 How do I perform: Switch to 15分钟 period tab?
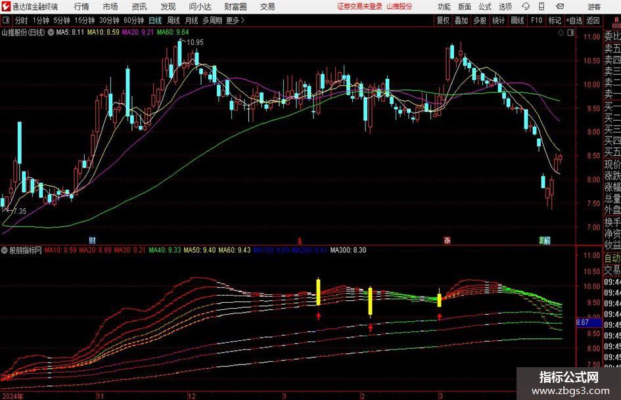84,20
